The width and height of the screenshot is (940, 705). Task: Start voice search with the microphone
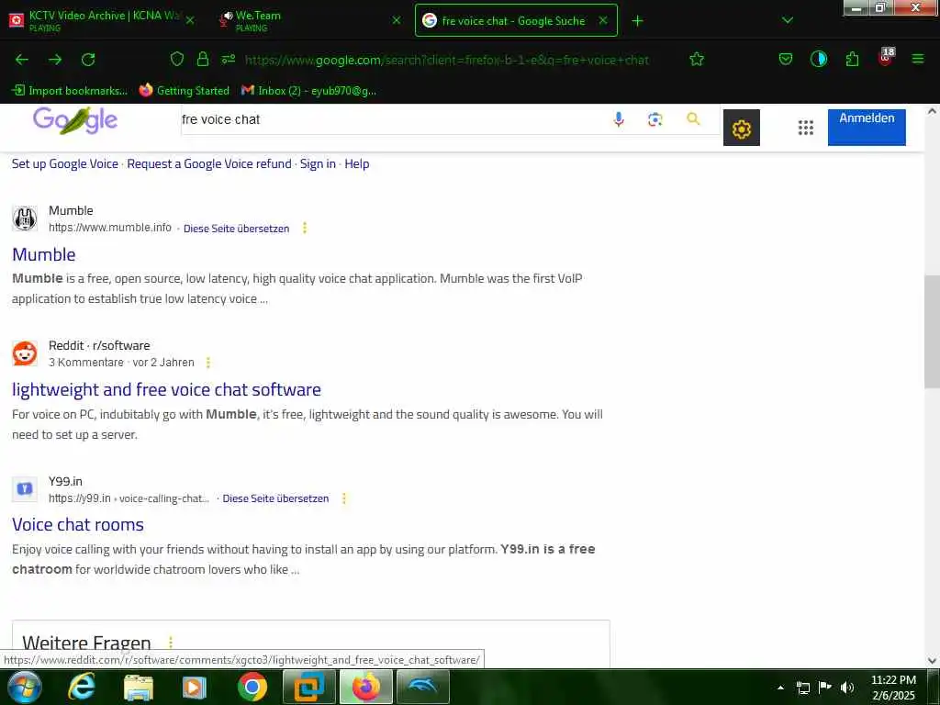tap(619, 119)
